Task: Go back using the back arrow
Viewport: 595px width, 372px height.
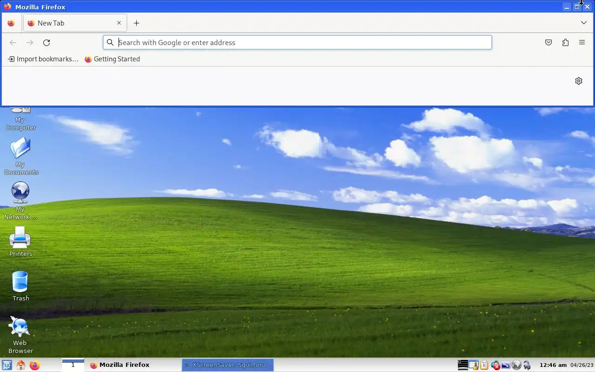Action: point(13,43)
